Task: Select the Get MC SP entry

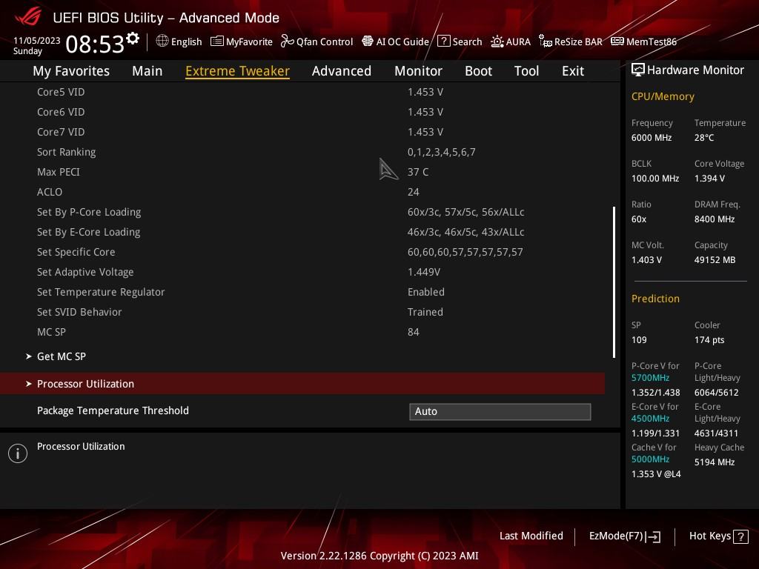Action: pos(62,356)
